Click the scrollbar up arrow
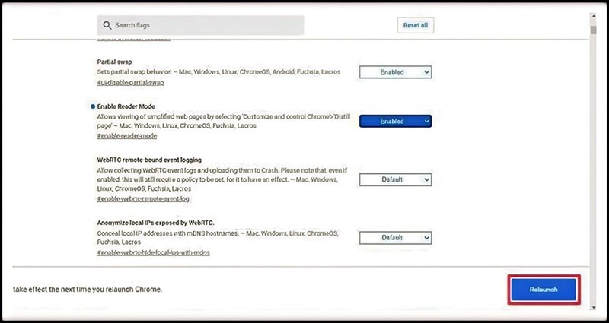609x323 pixels. point(593,17)
